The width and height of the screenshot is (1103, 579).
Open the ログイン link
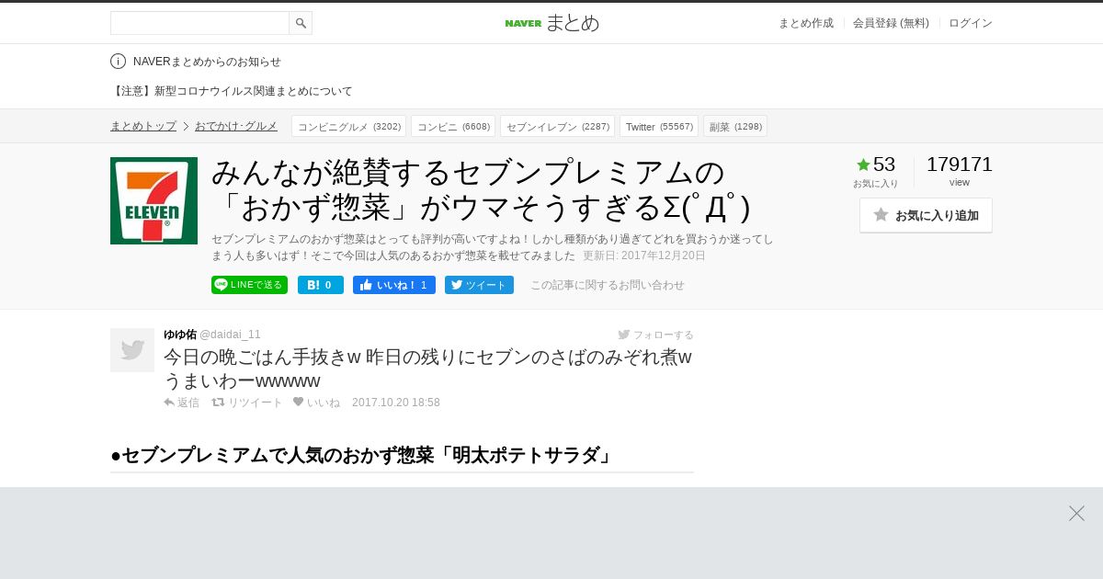tap(971, 23)
